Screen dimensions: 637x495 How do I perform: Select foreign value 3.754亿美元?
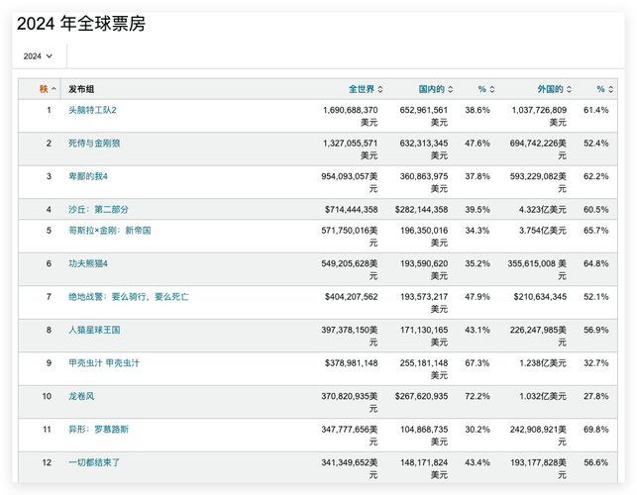coord(542,231)
